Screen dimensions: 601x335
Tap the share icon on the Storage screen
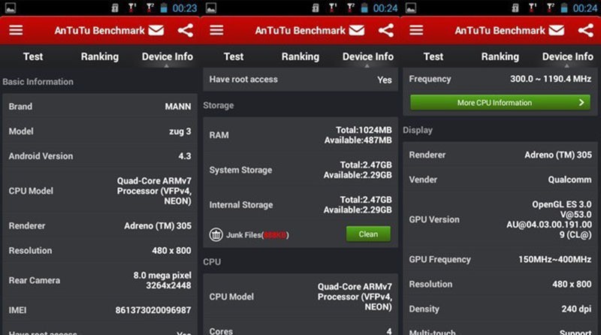coord(385,31)
